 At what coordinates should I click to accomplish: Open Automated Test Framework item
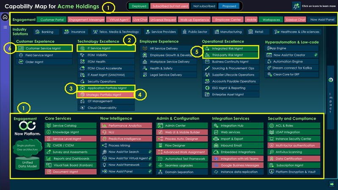(182, 159)
